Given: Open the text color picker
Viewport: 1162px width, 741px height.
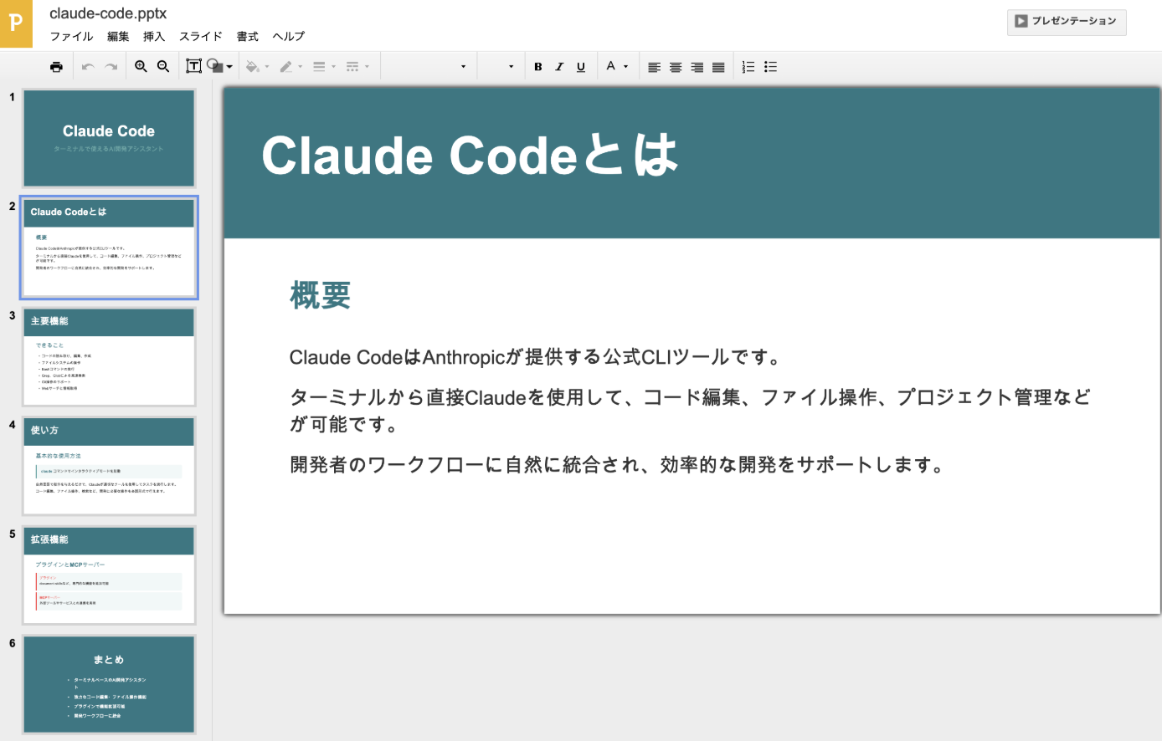Looking at the screenshot, I should coord(616,67).
